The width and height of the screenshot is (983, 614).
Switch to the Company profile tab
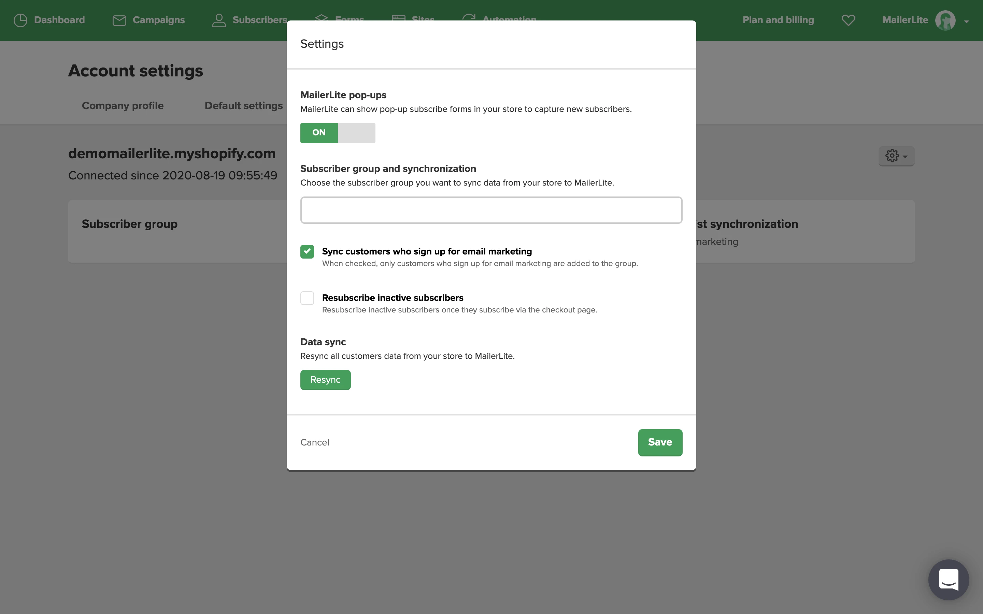click(x=123, y=106)
